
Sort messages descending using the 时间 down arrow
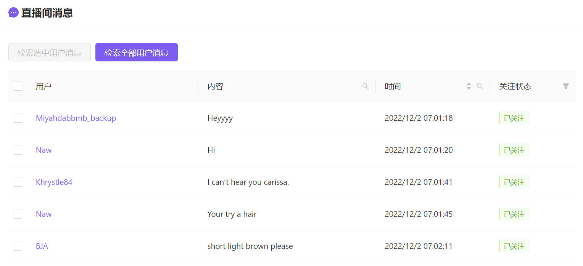(x=468, y=88)
